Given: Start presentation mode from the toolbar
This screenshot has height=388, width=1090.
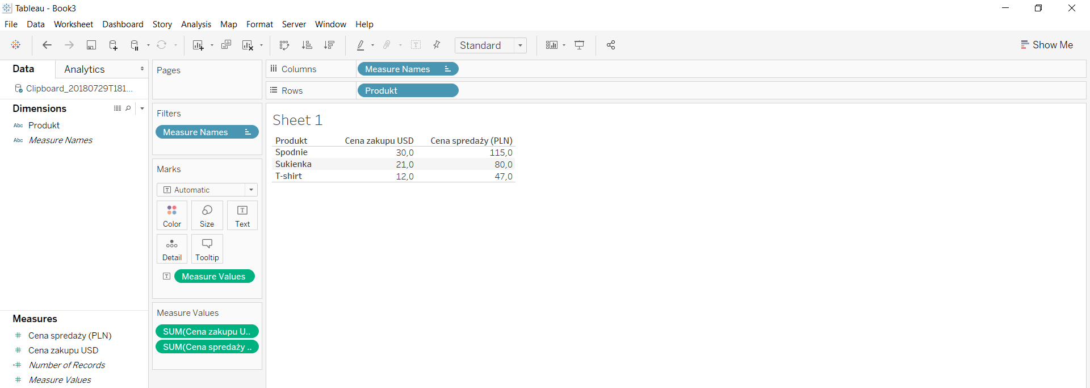Looking at the screenshot, I should pyautogui.click(x=579, y=45).
